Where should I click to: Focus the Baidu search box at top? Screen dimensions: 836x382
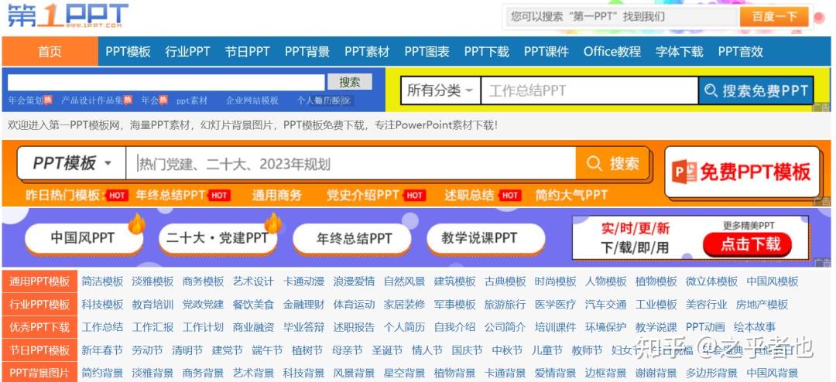(621, 16)
